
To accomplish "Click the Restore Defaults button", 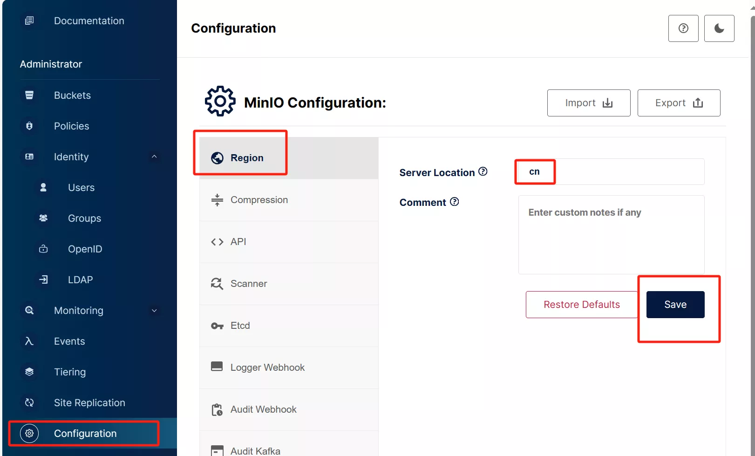I will click(581, 305).
